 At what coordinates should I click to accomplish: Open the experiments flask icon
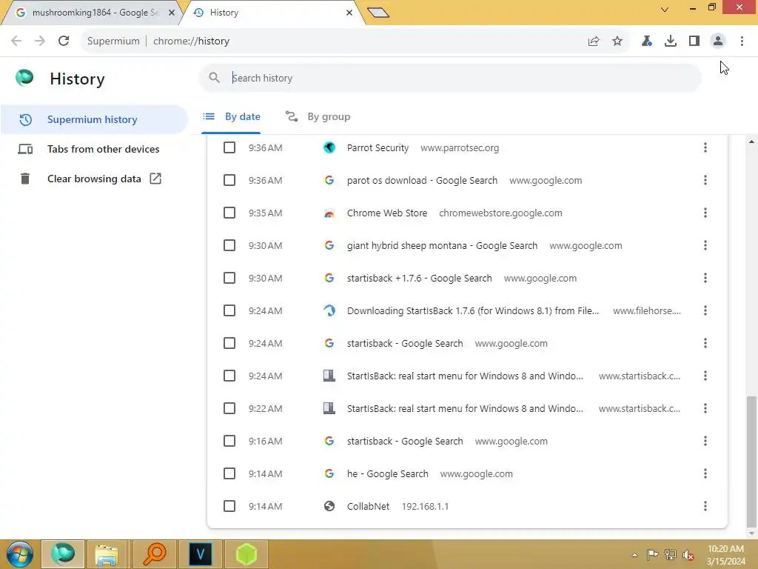pos(646,41)
